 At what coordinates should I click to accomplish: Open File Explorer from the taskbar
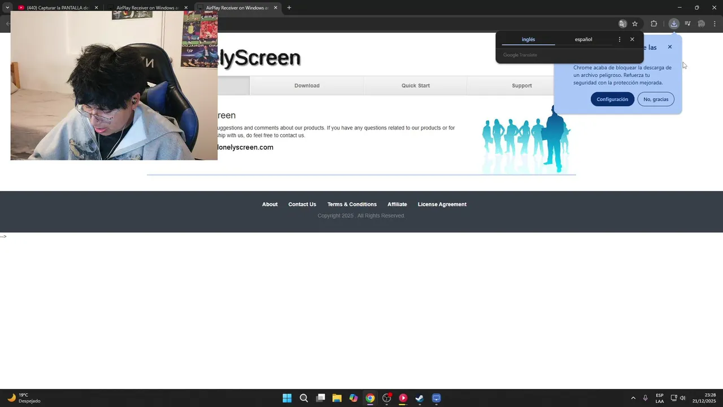point(337,398)
